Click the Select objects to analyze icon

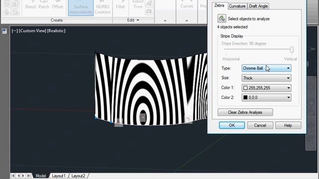tap(221, 18)
